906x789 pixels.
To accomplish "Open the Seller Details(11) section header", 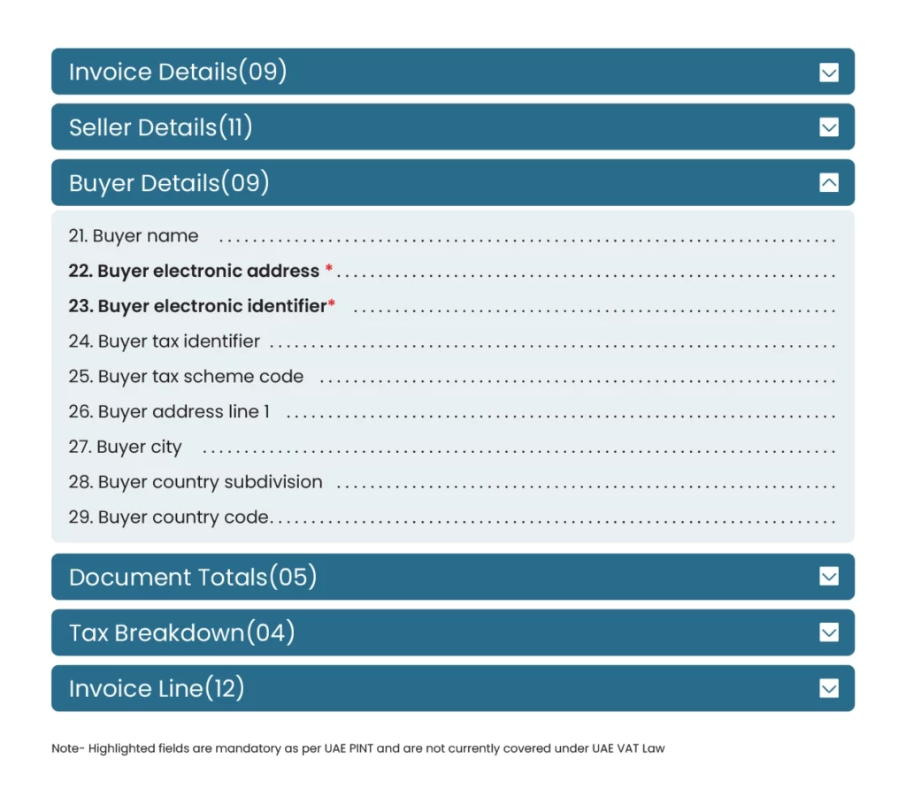I will (x=161, y=127).
